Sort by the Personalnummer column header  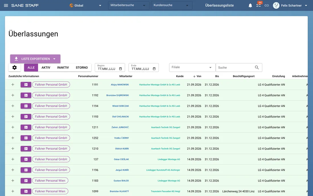coord(88,76)
